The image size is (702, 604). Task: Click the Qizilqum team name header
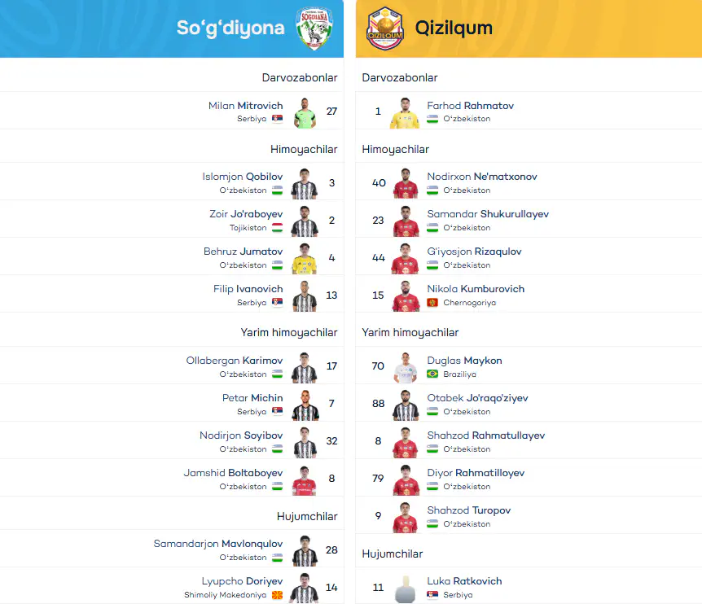click(454, 28)
